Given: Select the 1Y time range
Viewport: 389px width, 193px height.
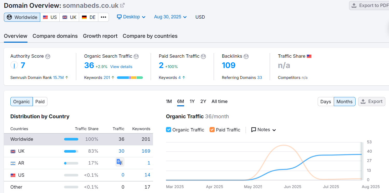Looking at the screenshot, I should coord(192,101).
